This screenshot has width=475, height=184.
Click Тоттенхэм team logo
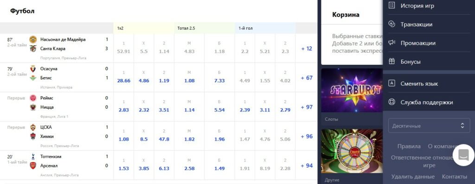tap(33, 157)
